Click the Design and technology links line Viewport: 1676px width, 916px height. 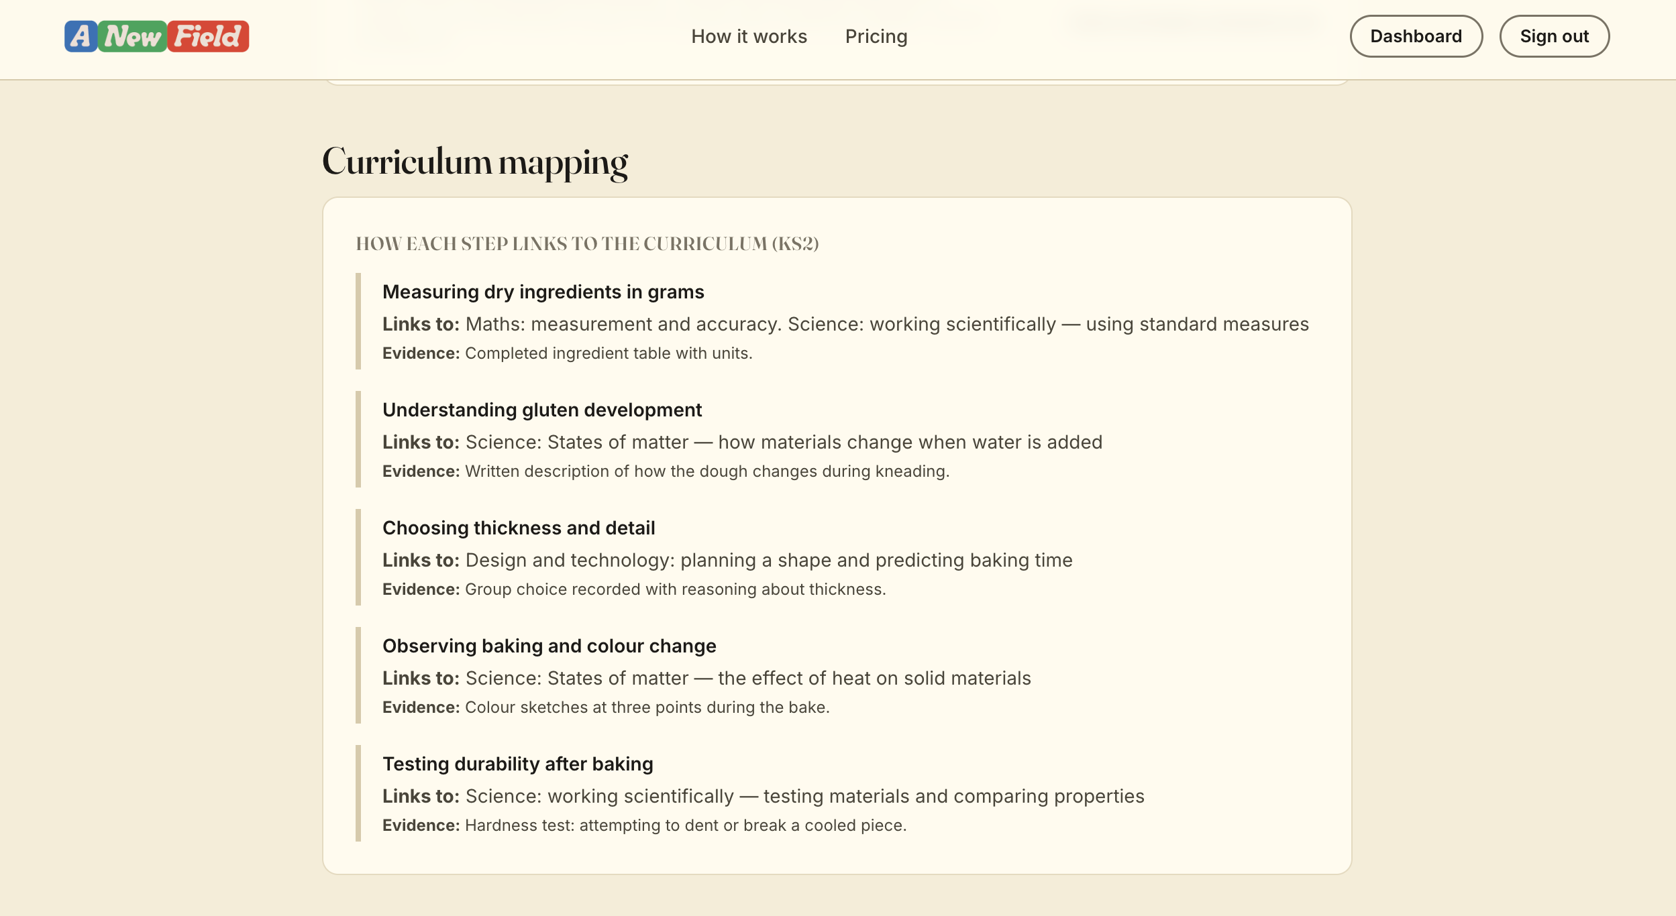(768, 560)
